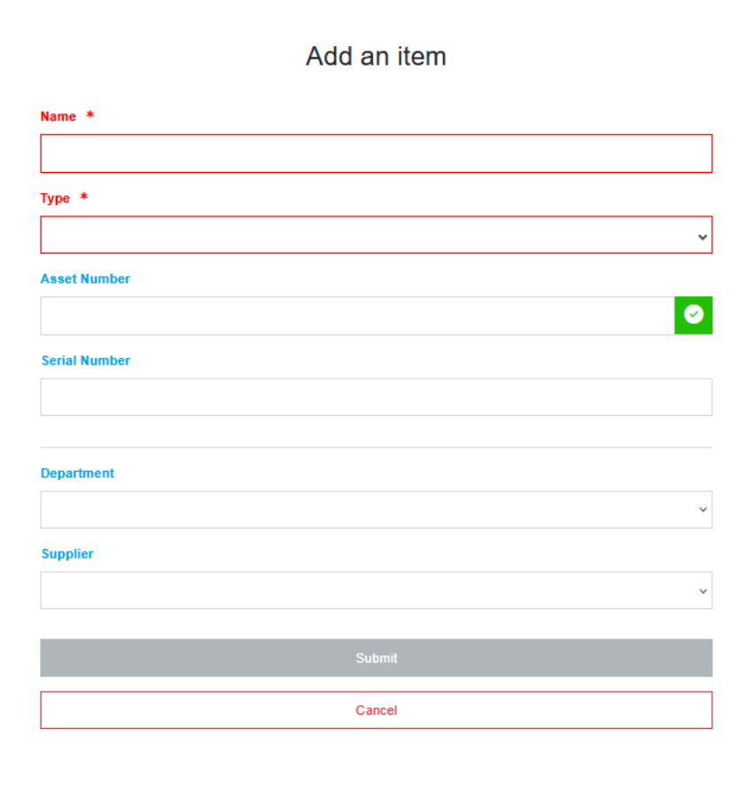
Task: Cancel adding the item
Action: coord(376,710)
